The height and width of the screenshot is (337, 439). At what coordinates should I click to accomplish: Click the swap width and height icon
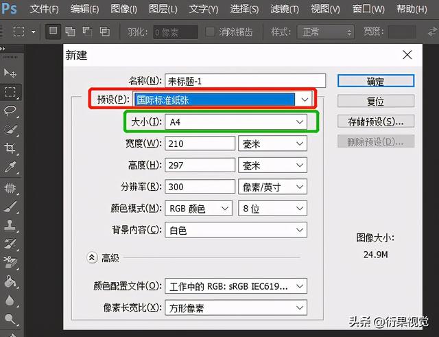click(432, 32)
